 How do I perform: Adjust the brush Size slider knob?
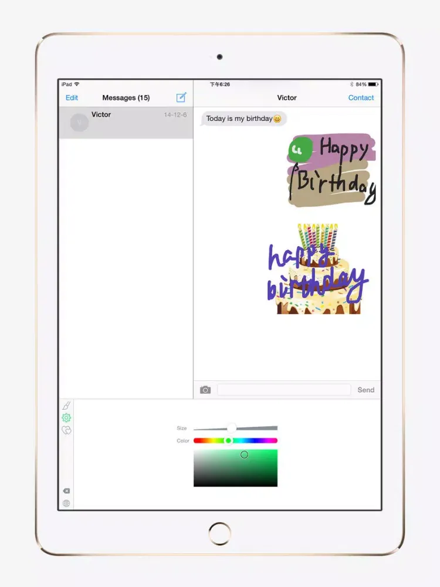point(232,427)
